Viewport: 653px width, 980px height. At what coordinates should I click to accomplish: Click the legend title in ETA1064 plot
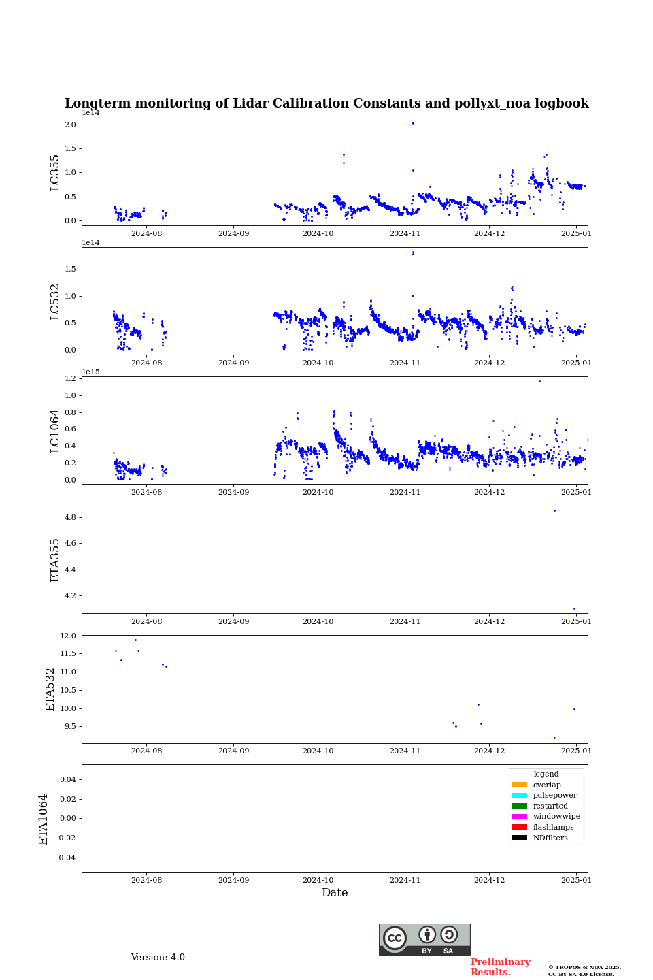(x=546, y=774)
